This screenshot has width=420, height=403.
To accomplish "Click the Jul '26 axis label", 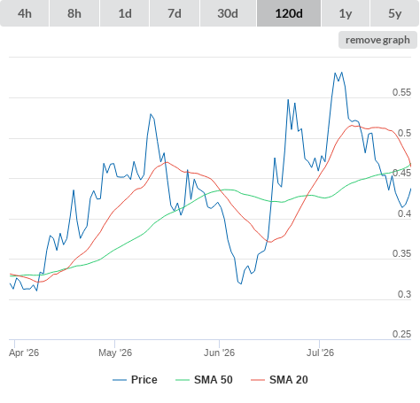I will click(x=320, y=353).
